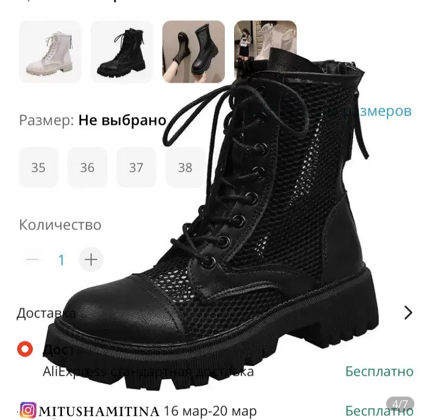Select AliExpress standard delivery option
Viewport: 431px width, 420px height.
148,372
